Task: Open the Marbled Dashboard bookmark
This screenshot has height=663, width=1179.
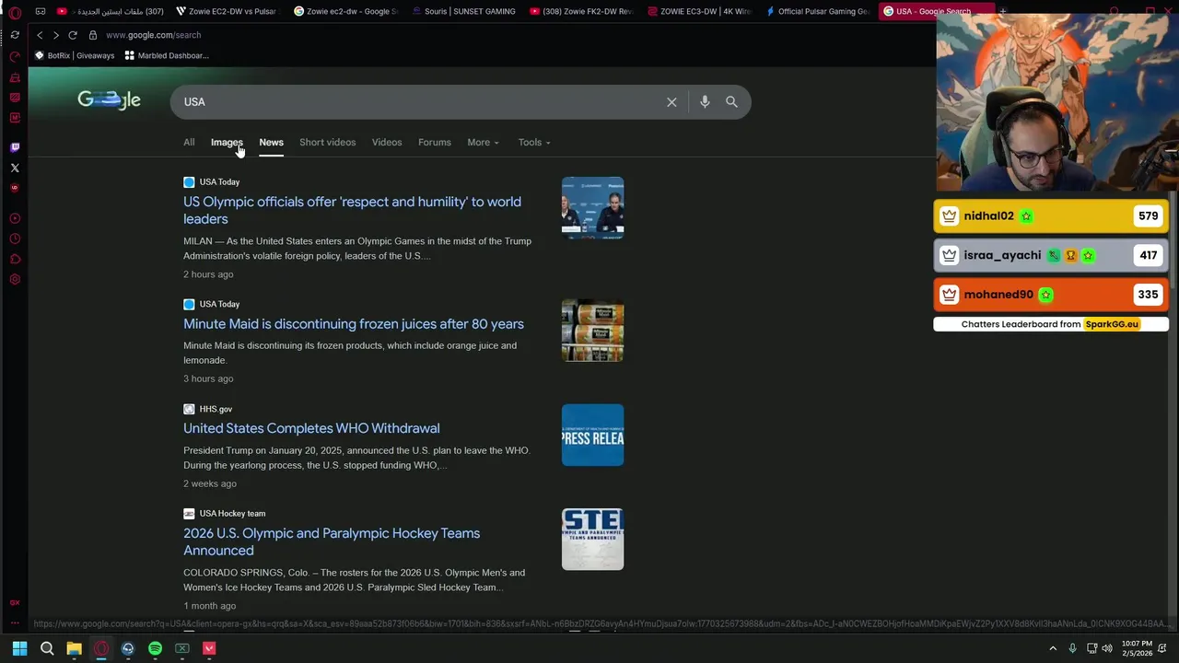Action: (167, 55)
